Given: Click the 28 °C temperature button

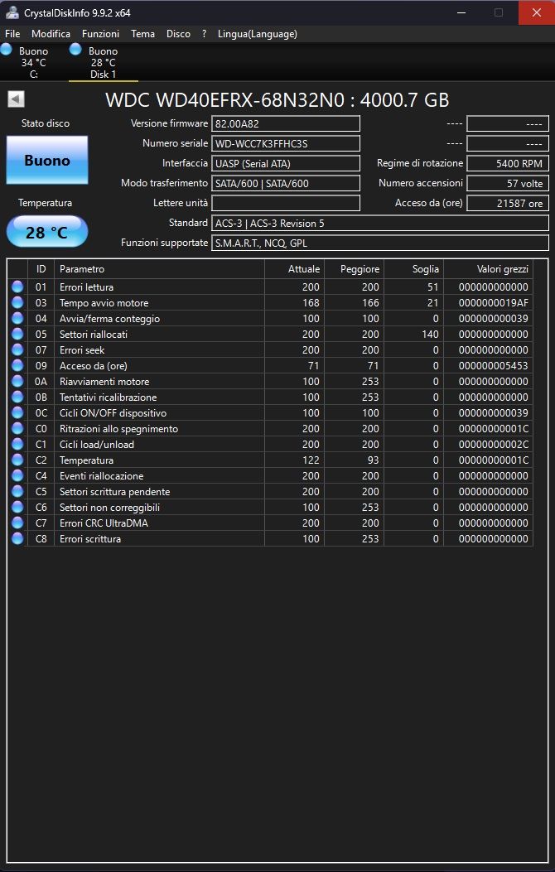Looking at the screenshot, I should (x=47, y=232).
